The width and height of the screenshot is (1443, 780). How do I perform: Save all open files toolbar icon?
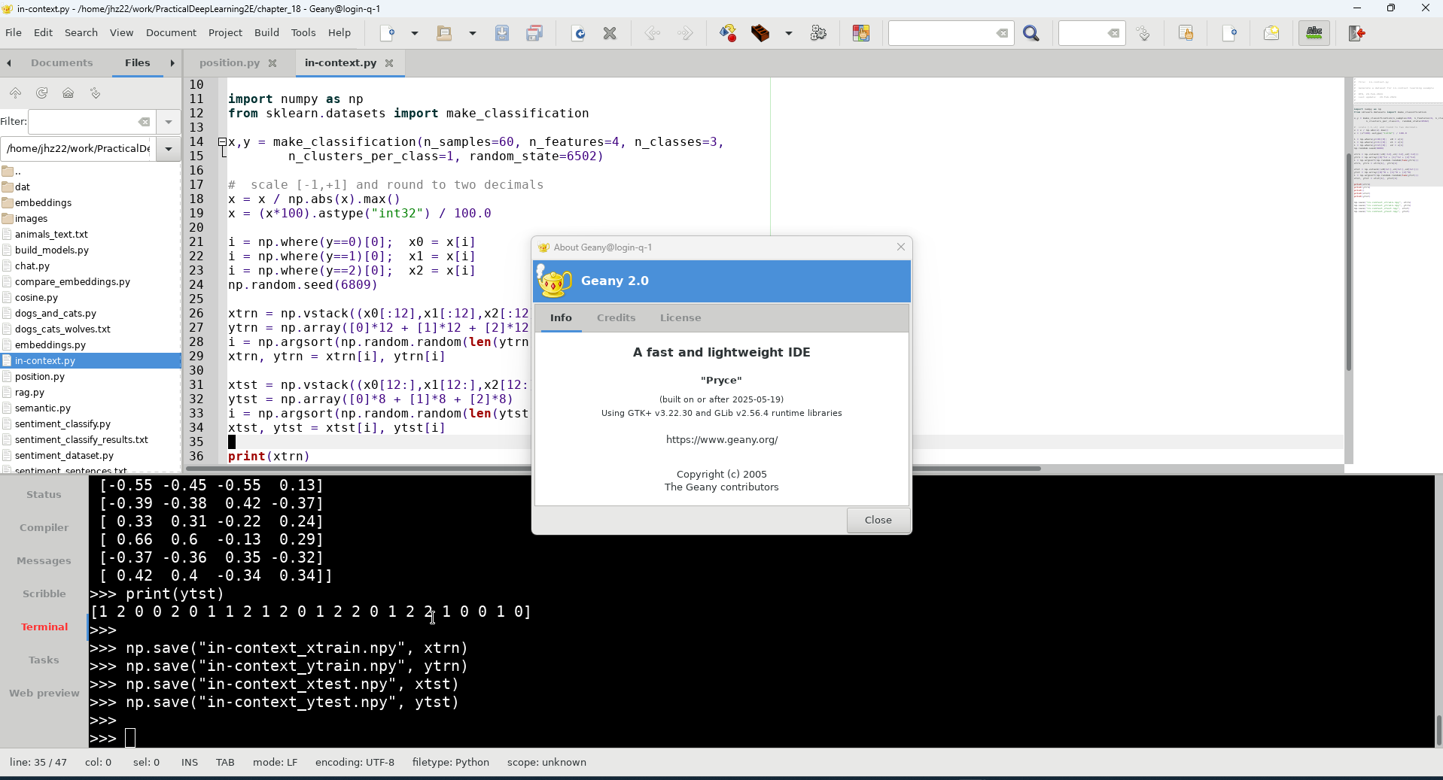coord(534,33)
